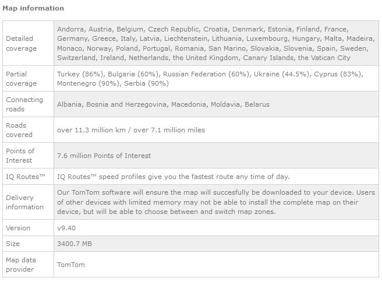Select the Roads covered label

pyautogui.click(x=19, y=130)
